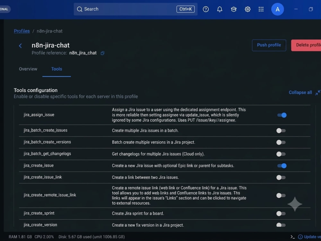Click into the Search field
321x241 pixels.
click(135, 9)
